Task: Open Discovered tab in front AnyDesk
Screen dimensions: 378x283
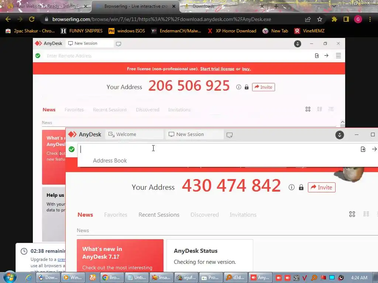Action: (x=205, y=215)
